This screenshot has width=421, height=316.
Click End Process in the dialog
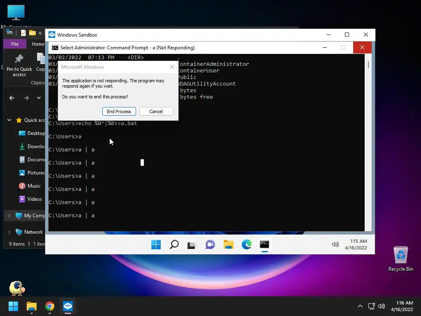pos(119,112)
